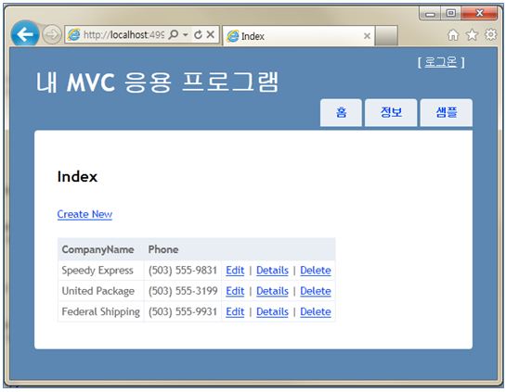Open Details for United Package
506x392 pixels.
272,291
